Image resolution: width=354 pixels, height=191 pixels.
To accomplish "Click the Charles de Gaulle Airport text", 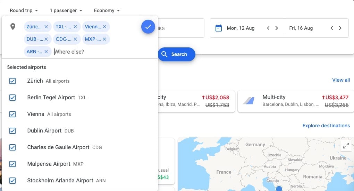I will tap(58, 147).
